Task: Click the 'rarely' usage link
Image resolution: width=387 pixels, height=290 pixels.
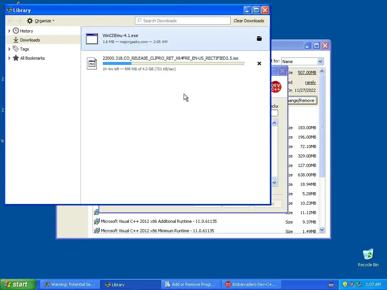Action: pyautogui.click(x=310, y=82)
